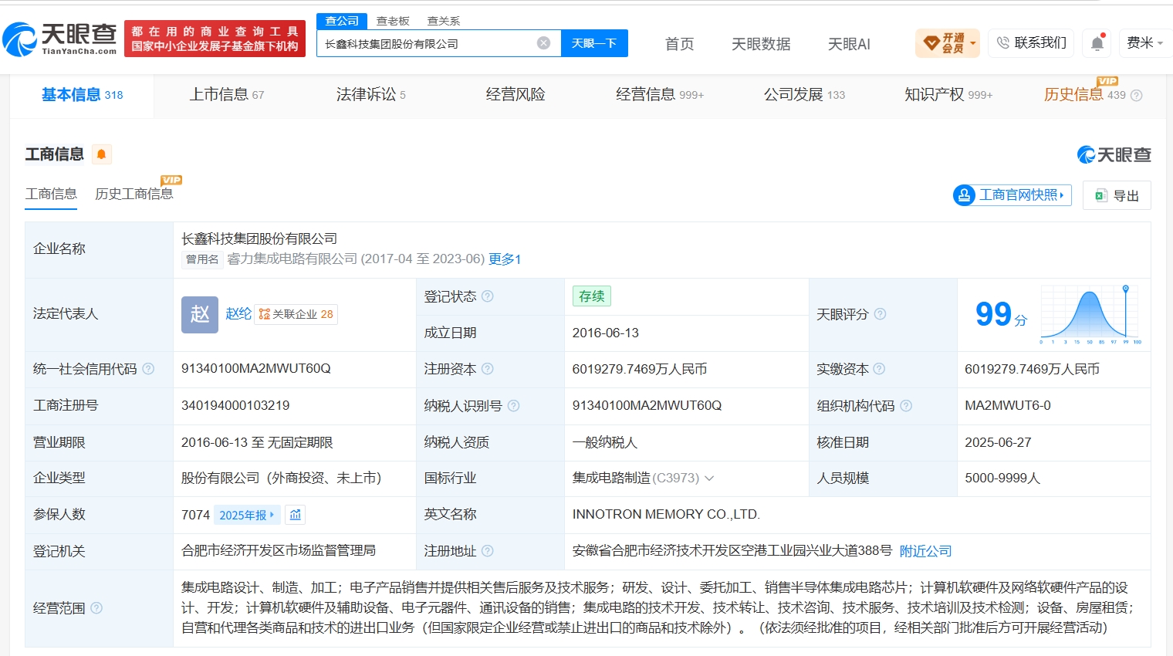Click the help icon beside 历史信息 tab
This screenshot has height=656, width=1173.
[1136, 96]
